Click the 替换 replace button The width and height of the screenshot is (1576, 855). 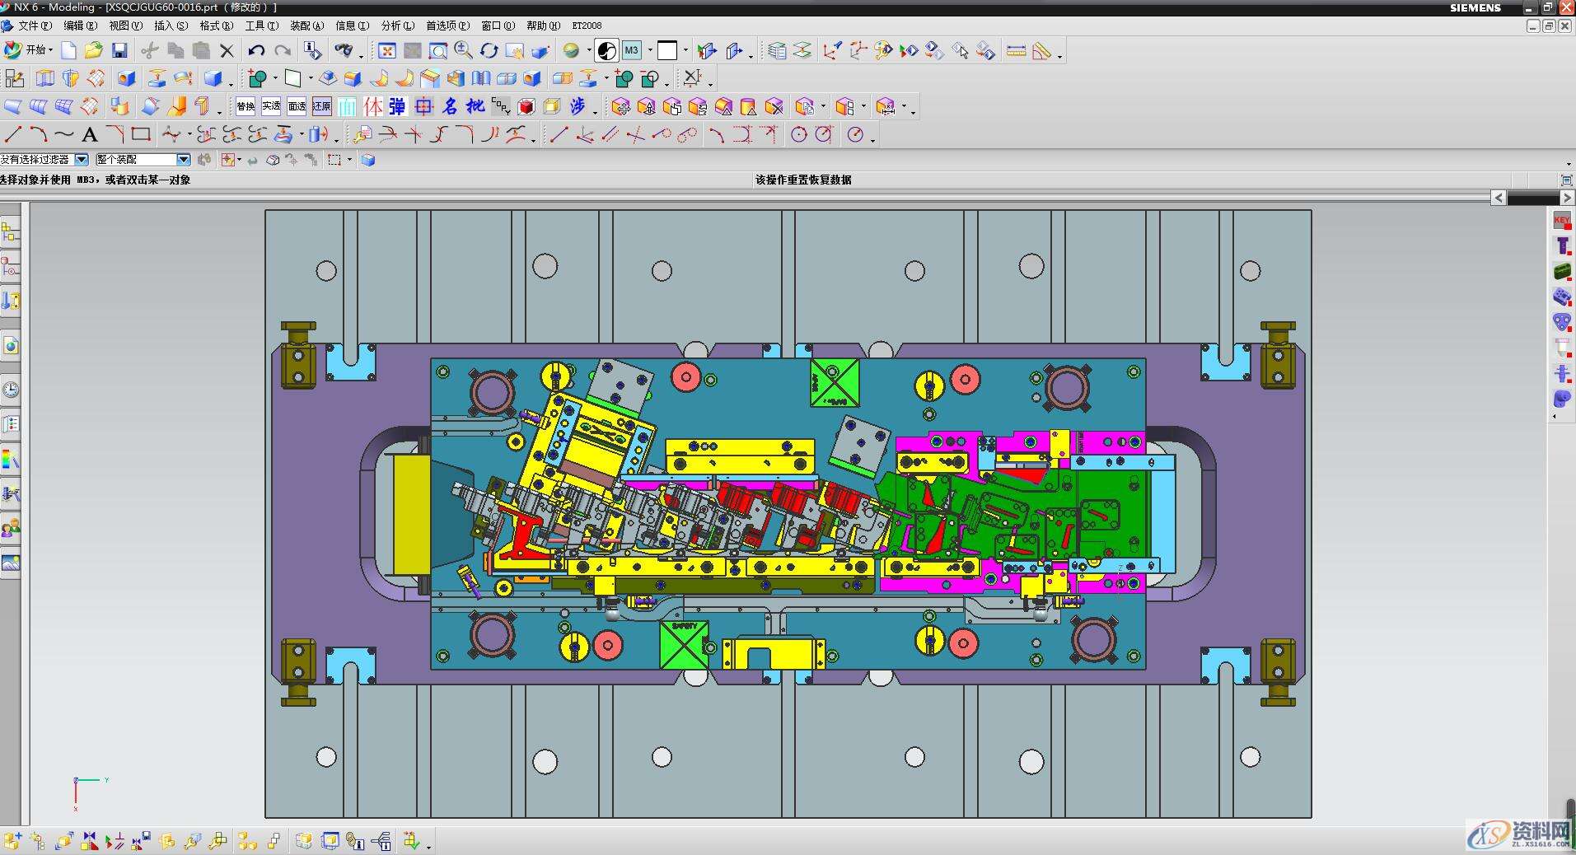246,106
